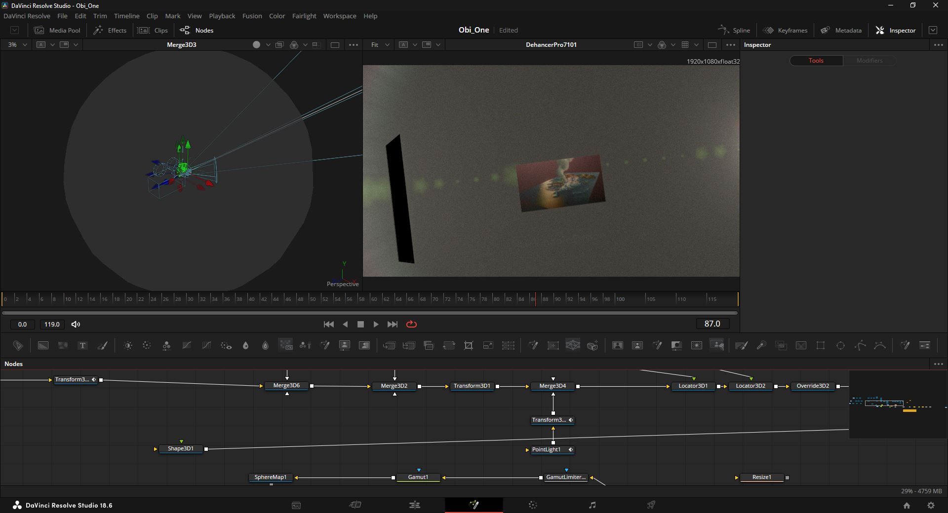Open left viewer options three-dot menu
This screenshot has width=948, height=513.
[354, 44]
